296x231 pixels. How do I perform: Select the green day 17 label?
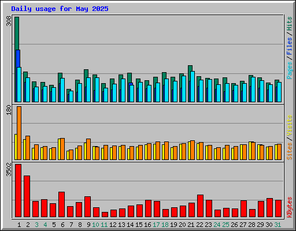tap(156, 225)
